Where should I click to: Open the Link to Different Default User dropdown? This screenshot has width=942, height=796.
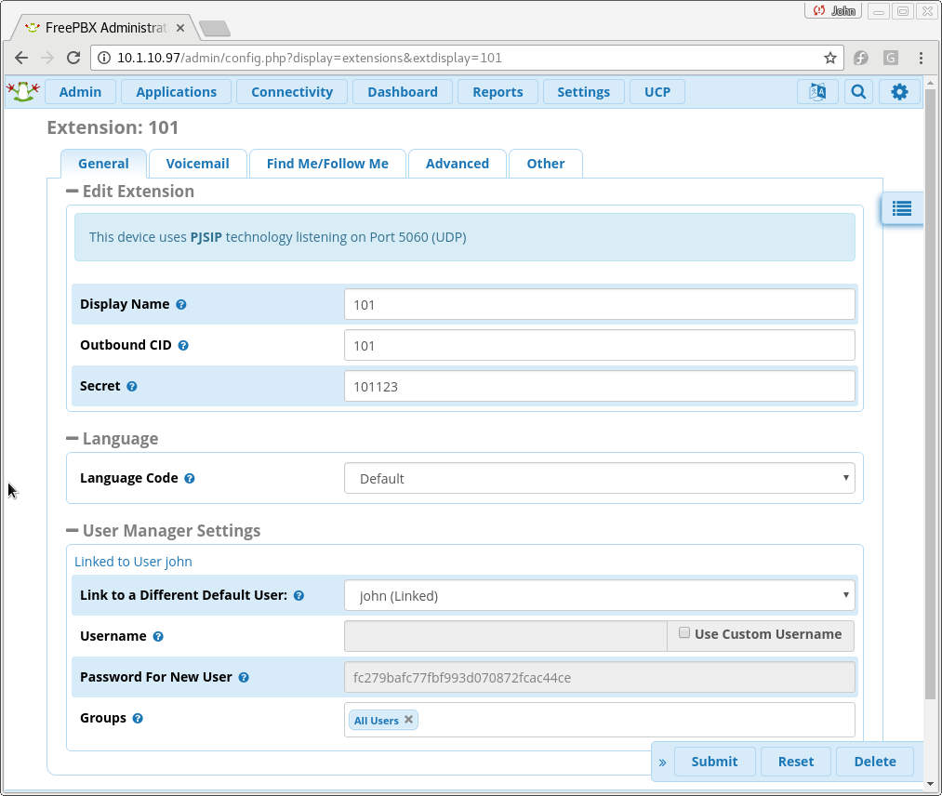click(x=599, y=595)
